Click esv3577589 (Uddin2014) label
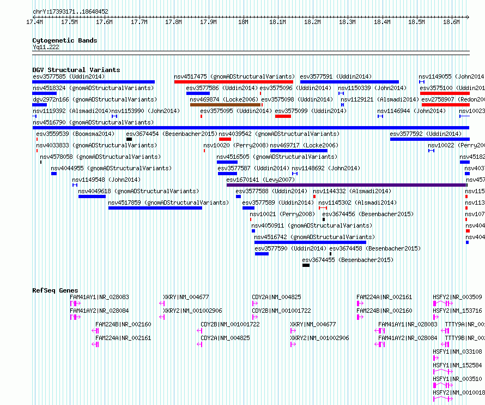 coord(278,202)
